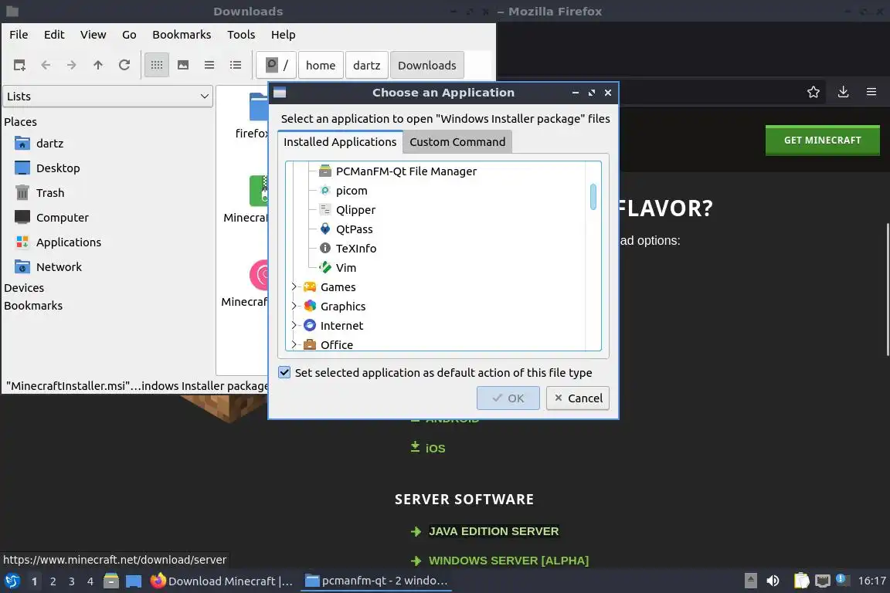The image size is (890, 593).
Task: Switch to icon view mode
Action: click(x=157, y=66)
